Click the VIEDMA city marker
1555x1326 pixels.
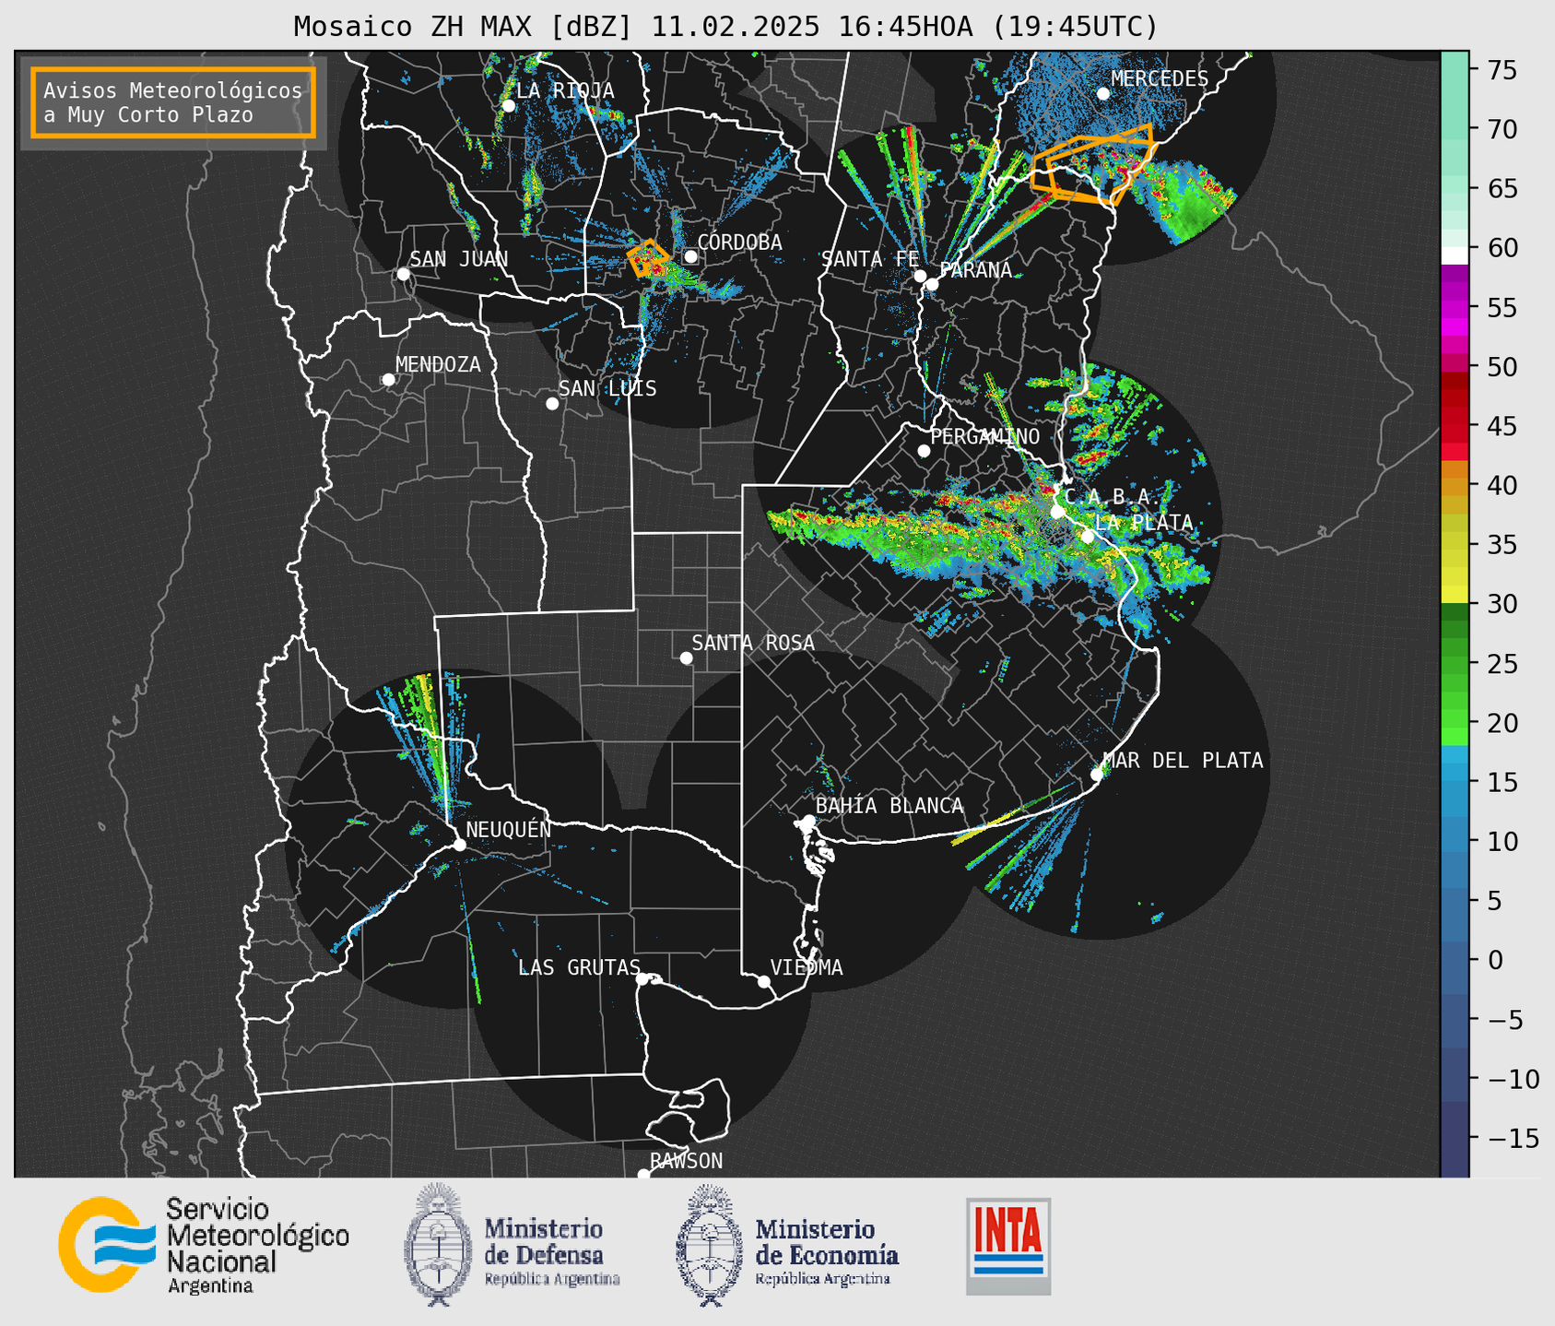(764, 981)
